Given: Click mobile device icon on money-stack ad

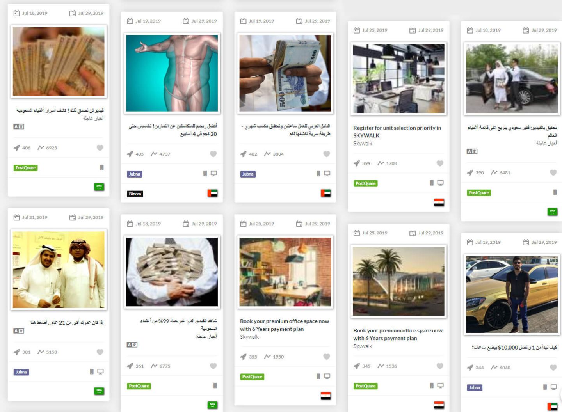Looking at the screenshot, I should tap(215, 385).
